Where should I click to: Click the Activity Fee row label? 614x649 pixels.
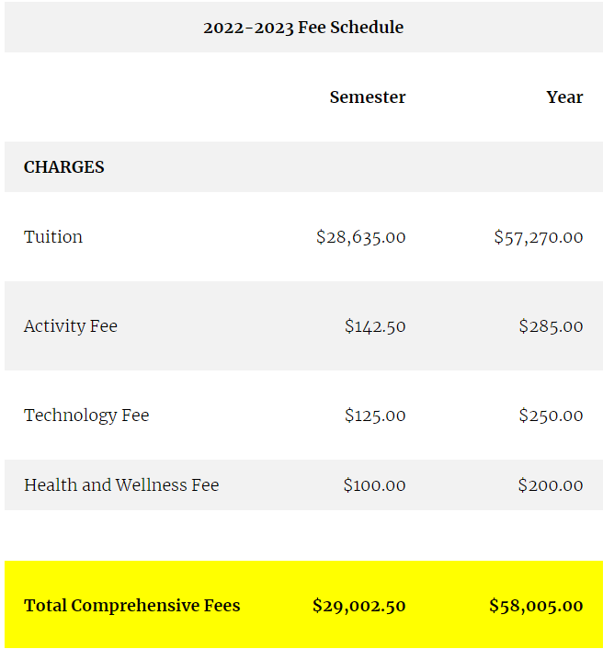[71, 326]
